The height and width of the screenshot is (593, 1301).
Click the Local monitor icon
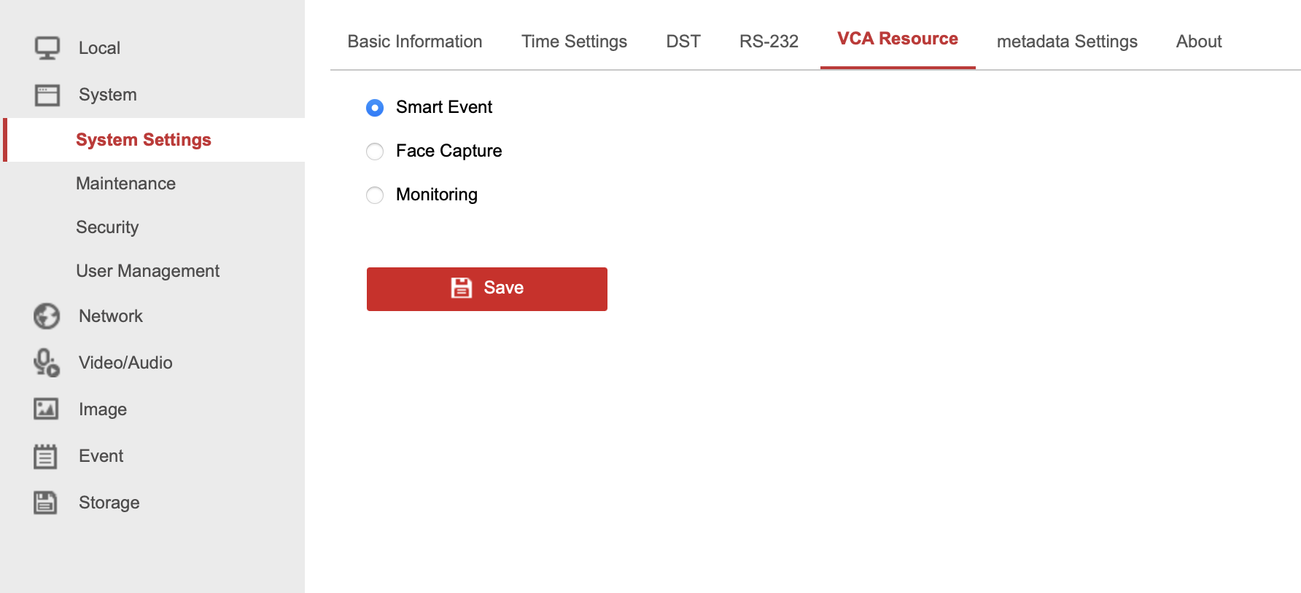[x=47, y=48]
